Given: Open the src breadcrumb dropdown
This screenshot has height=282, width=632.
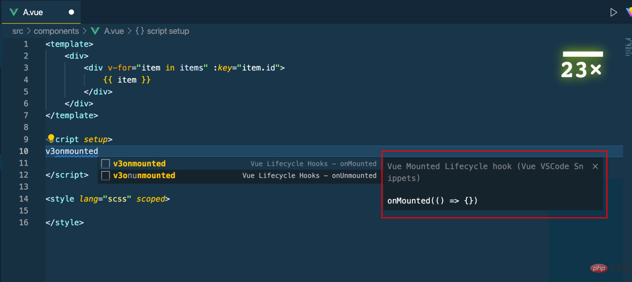Looking at the screenshot, I should point(18,31).
